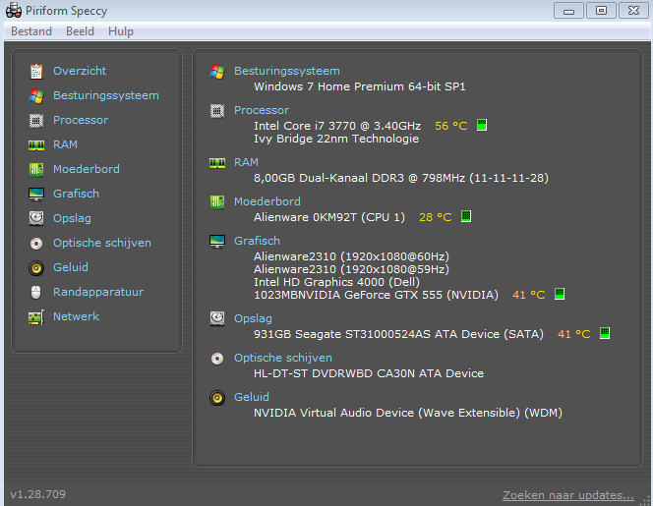Open Netwerk in the sidebar
This screenshot has width=653, height=506.
(76, 316)
